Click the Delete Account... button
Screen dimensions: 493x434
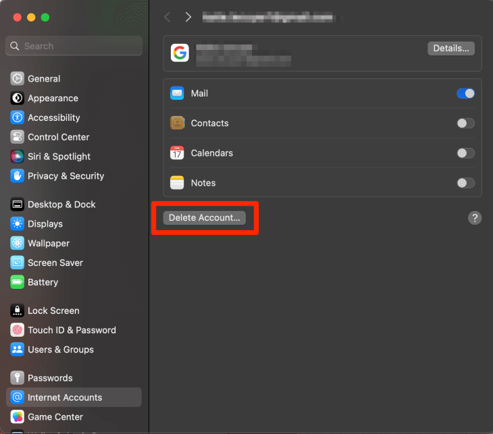205,218
